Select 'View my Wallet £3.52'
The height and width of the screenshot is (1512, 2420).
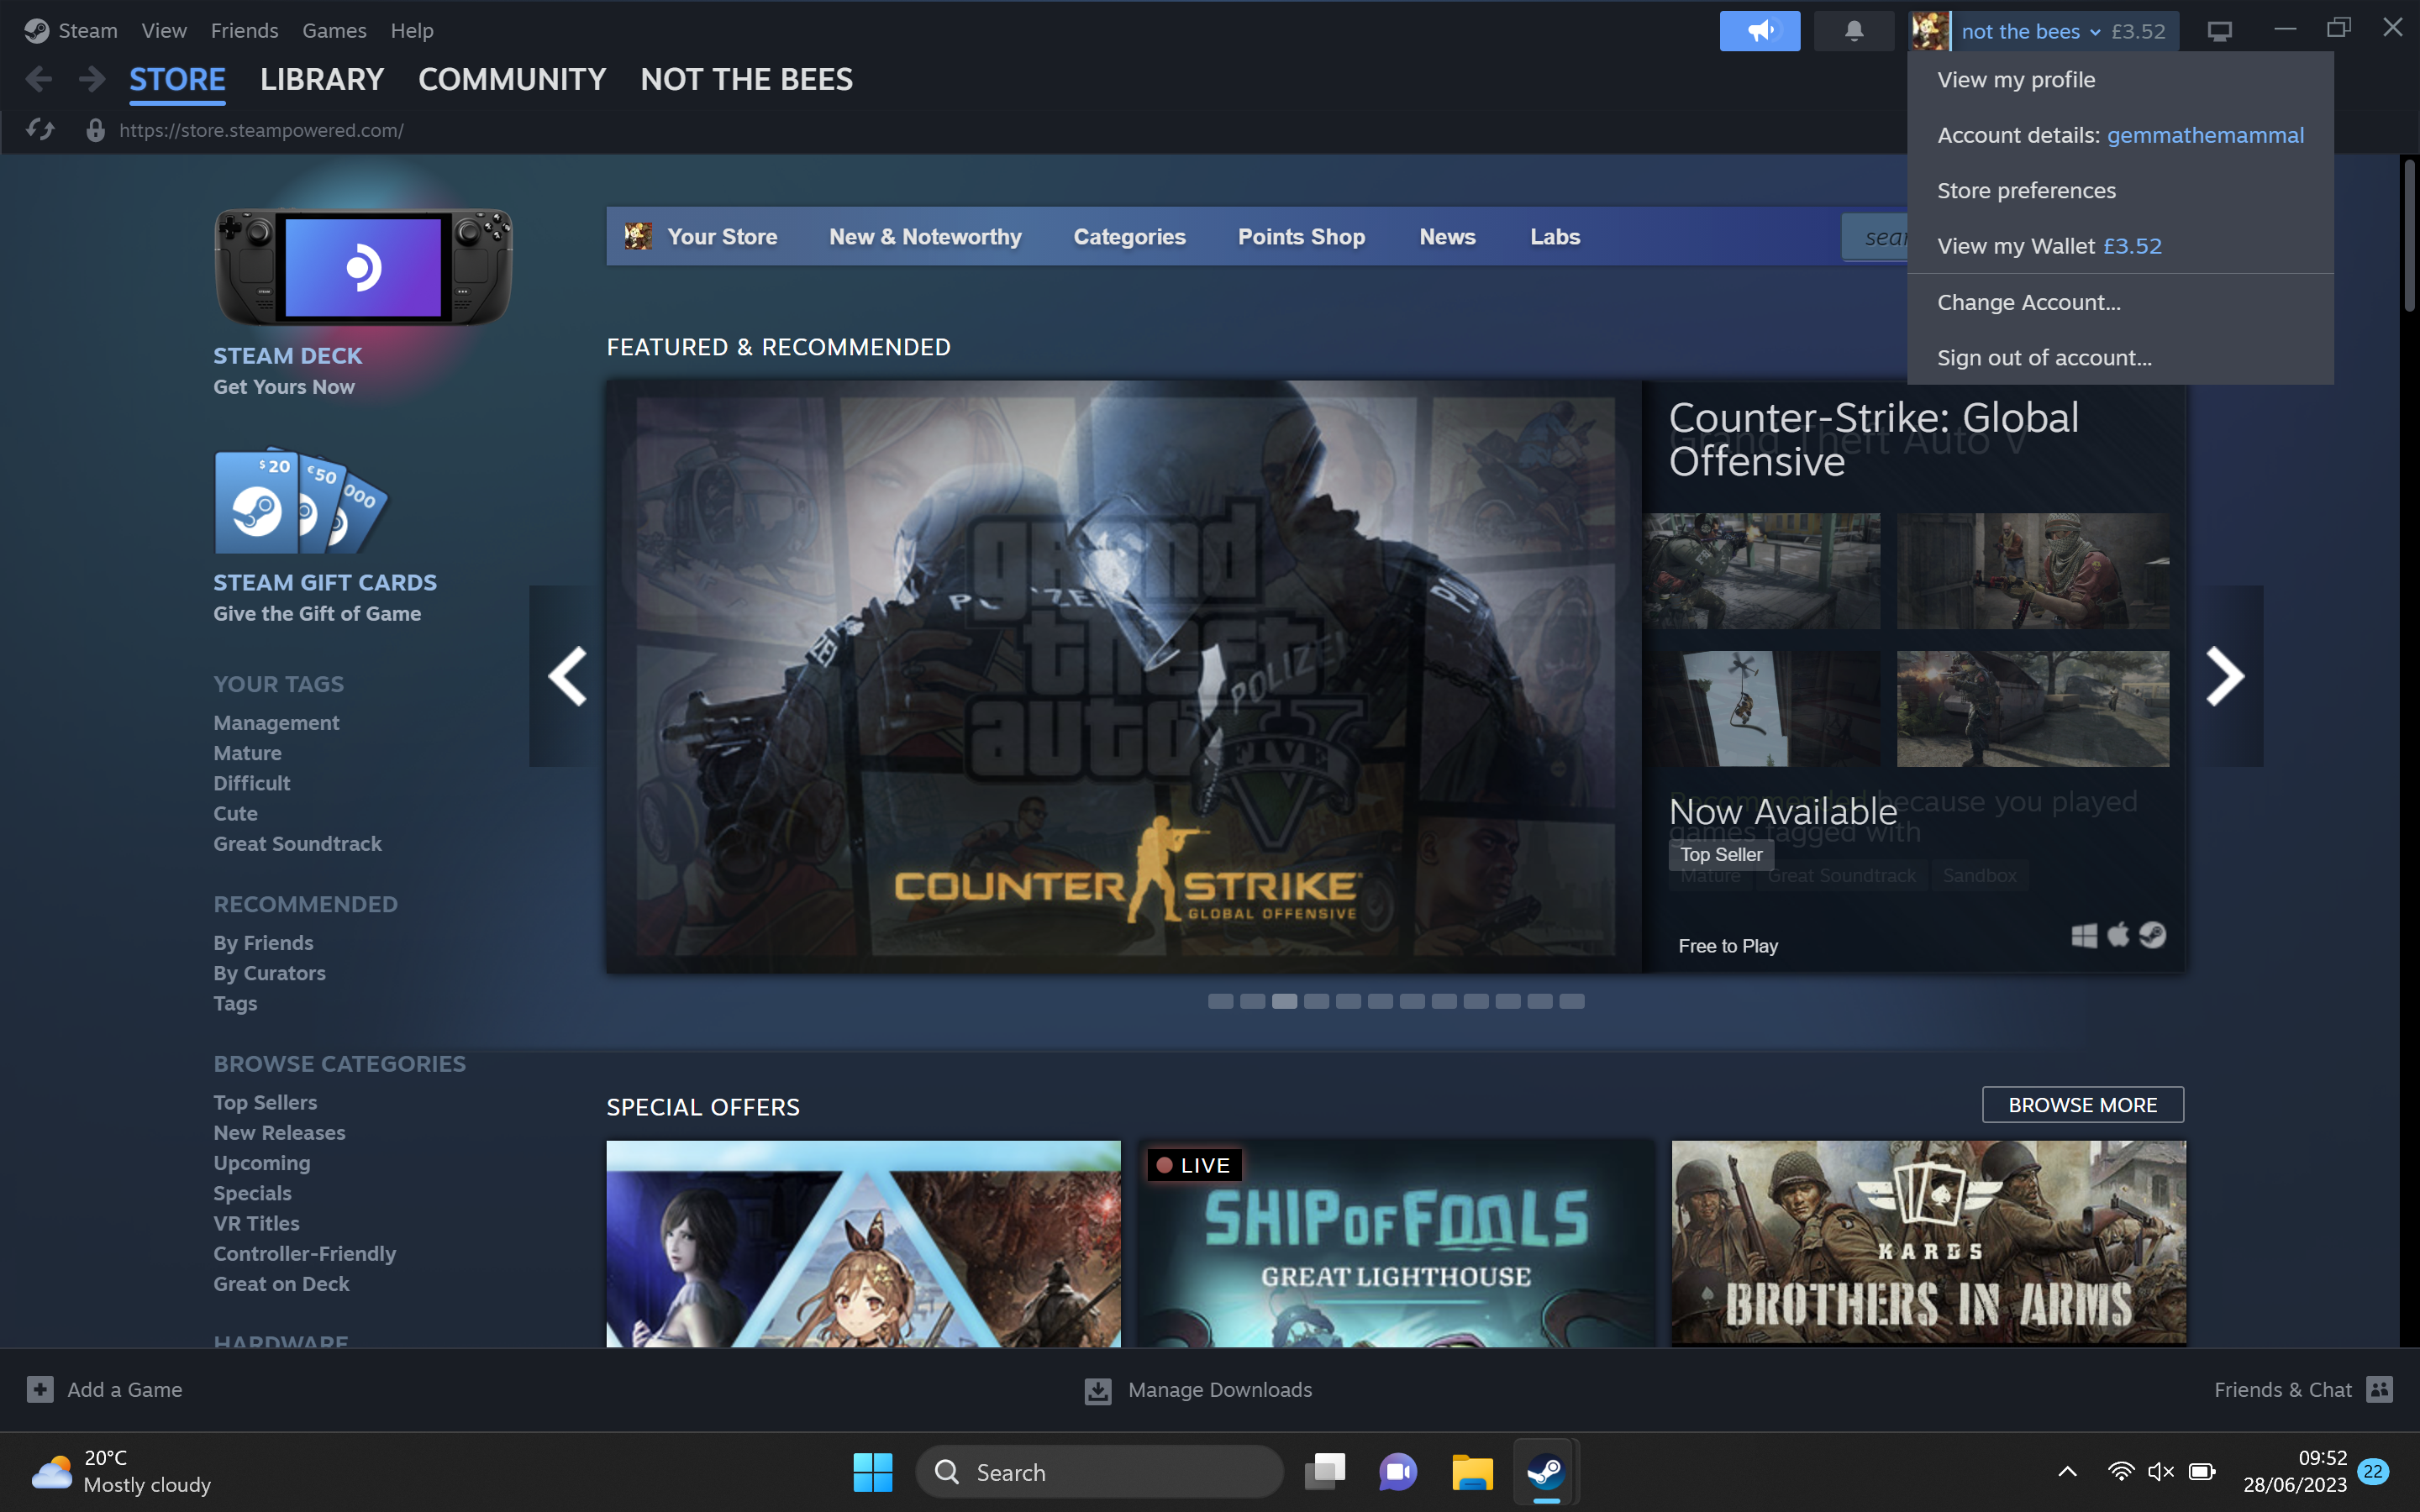2120,246
